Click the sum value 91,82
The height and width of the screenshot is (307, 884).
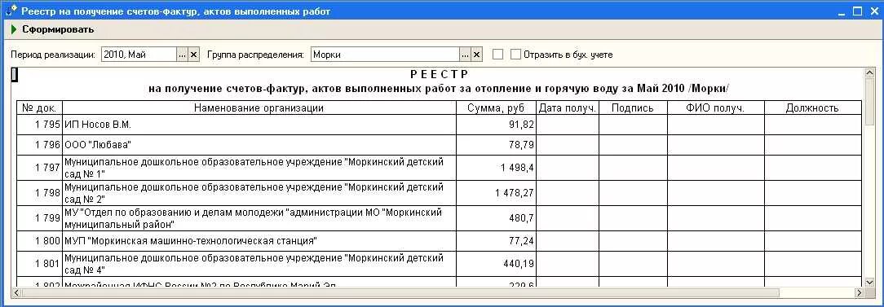point(496,125)
